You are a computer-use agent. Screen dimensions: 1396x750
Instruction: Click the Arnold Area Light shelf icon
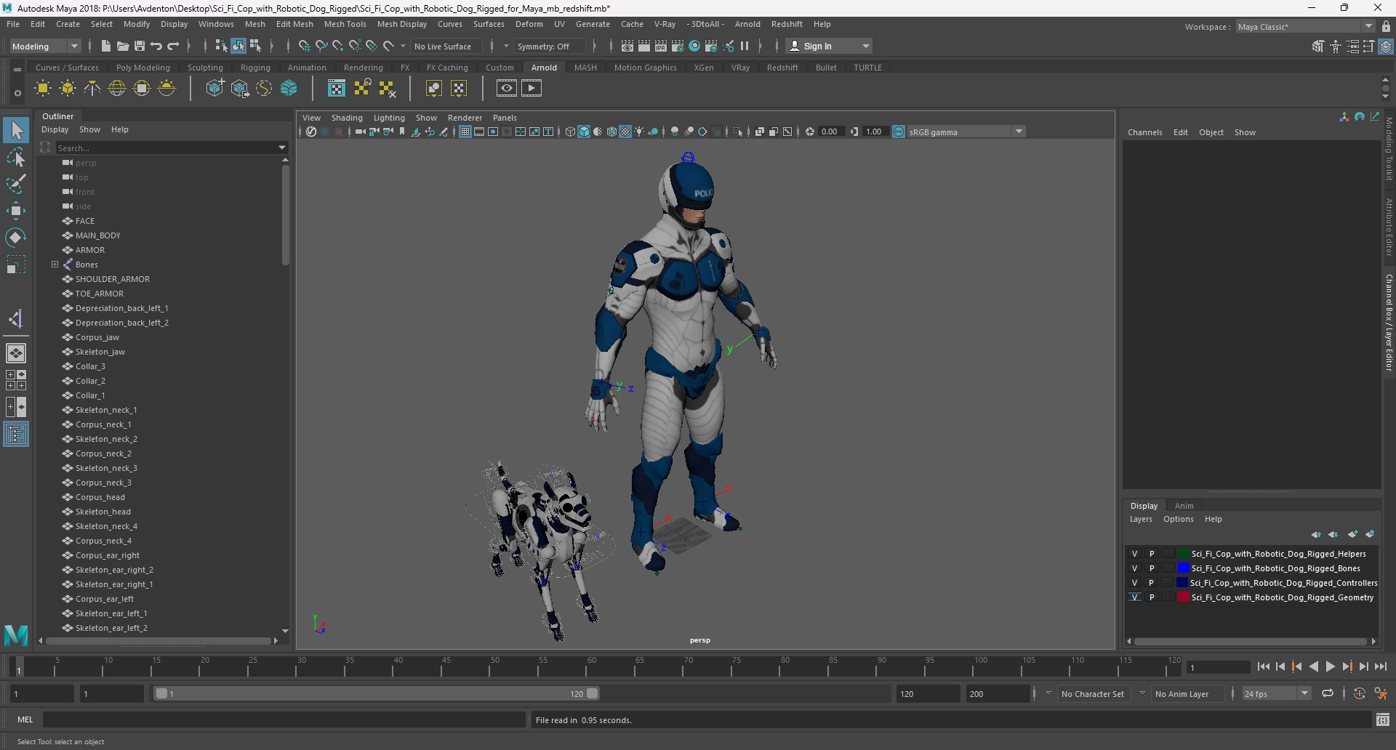pyautogui.click(x=43, y=89)
